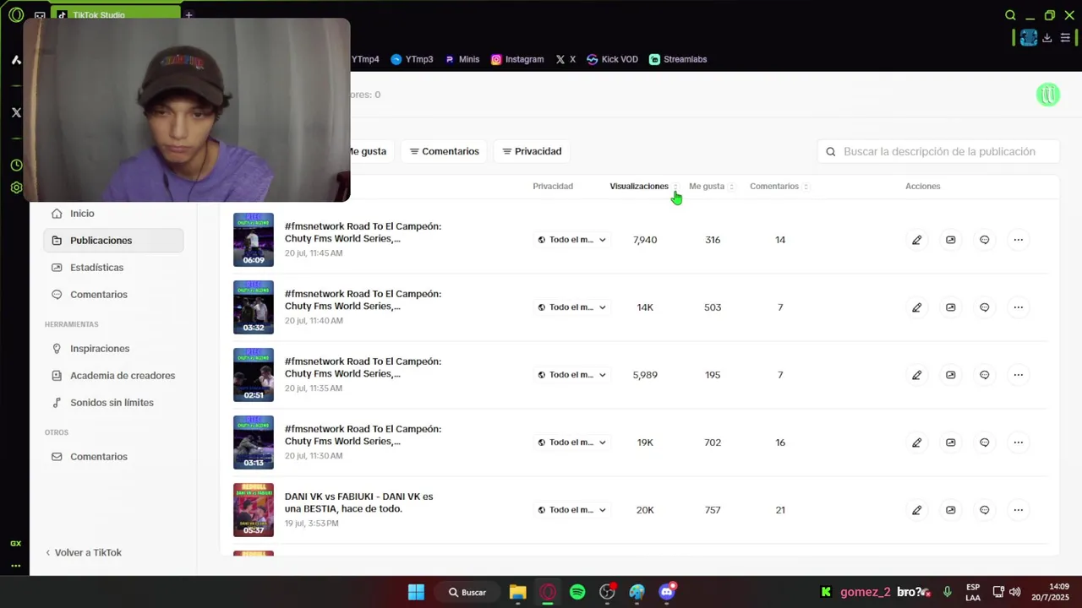1082x608 pixels.
Task: Open the three-dot menu in the 14K-view row
Action: click(1018, 307)
